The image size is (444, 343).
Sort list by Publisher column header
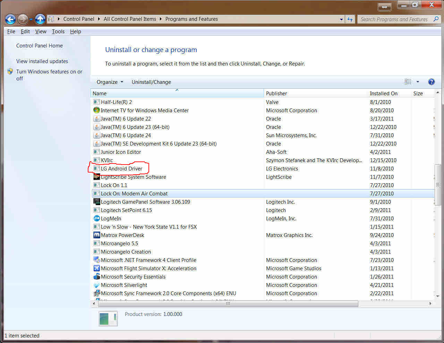click(276, 94)
